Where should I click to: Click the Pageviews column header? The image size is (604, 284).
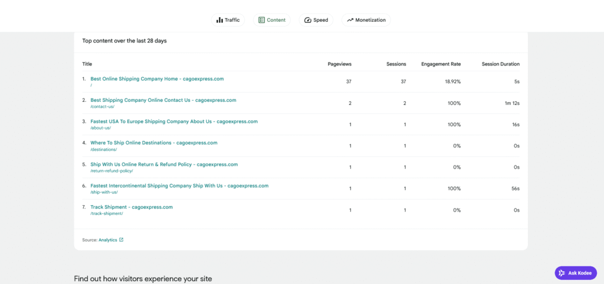point(339,64)
